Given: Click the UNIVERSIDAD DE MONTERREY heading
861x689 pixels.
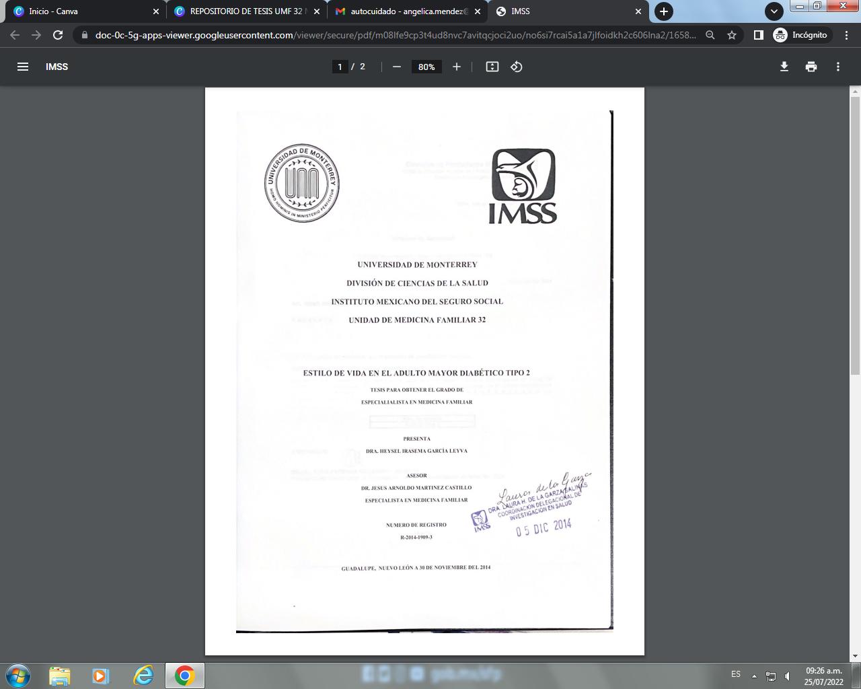Looking at the screenshot, I should click(x=417, y=265).
